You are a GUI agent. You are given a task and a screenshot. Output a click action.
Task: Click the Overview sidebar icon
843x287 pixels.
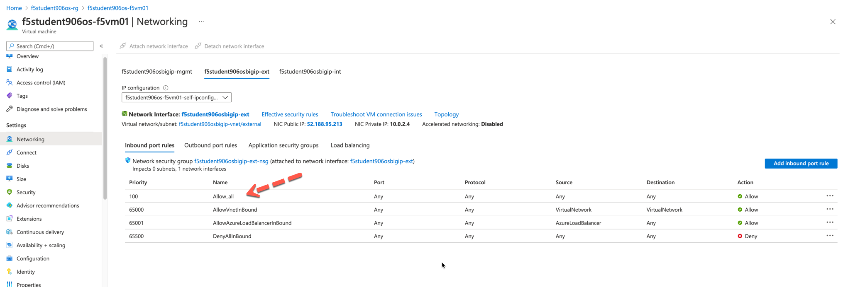[x=10, y=56]
